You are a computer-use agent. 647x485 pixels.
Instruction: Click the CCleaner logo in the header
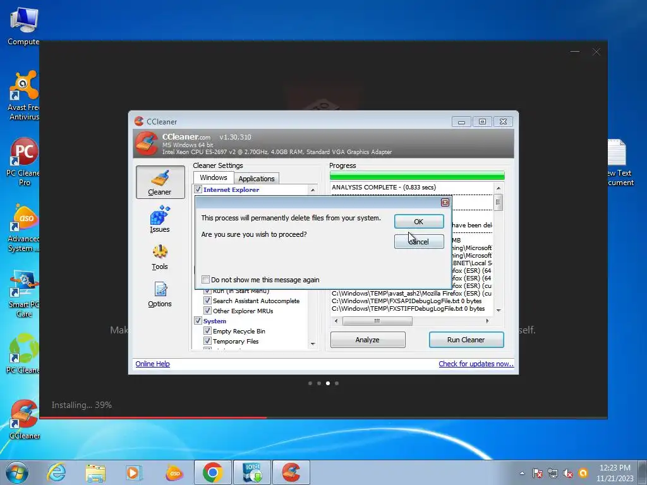[147, 143]
